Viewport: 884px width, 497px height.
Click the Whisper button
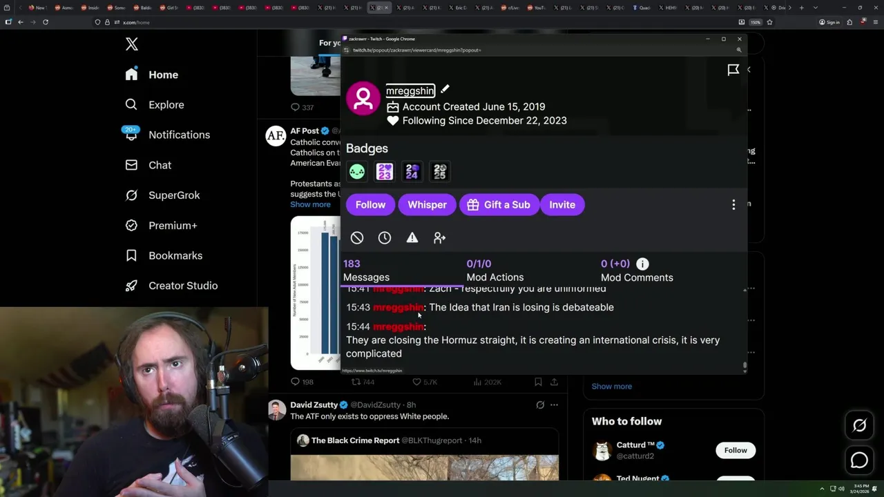(427, 205)
